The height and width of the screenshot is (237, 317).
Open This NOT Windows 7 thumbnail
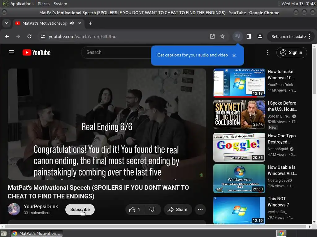239,210
